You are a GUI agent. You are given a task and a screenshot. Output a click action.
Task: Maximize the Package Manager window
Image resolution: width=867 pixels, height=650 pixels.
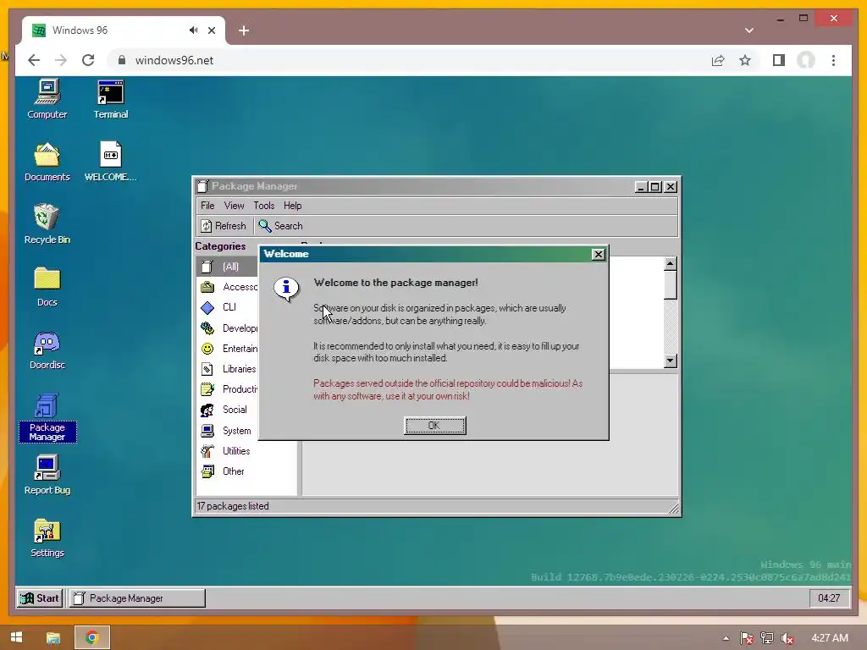[655, 187]
